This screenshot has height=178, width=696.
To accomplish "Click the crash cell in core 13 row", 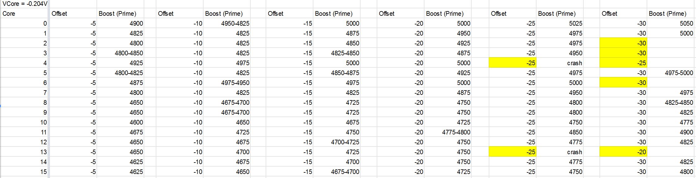I will [x=560, y=152].
